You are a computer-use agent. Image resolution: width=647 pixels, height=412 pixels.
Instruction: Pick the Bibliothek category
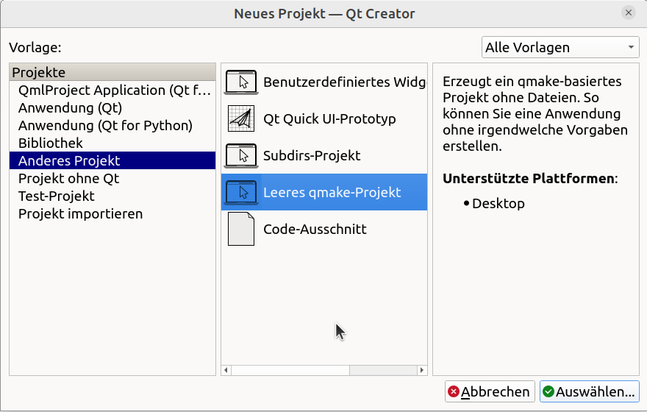click(51, 143)
